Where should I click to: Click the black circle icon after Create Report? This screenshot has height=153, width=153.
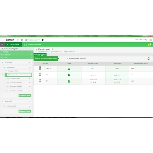click(x=43, y=40)
